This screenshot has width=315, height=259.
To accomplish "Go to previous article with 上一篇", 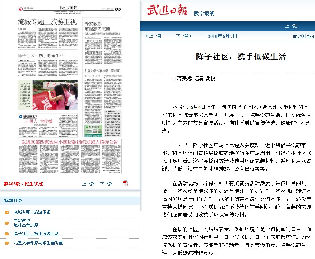I will tap(154, 36).
